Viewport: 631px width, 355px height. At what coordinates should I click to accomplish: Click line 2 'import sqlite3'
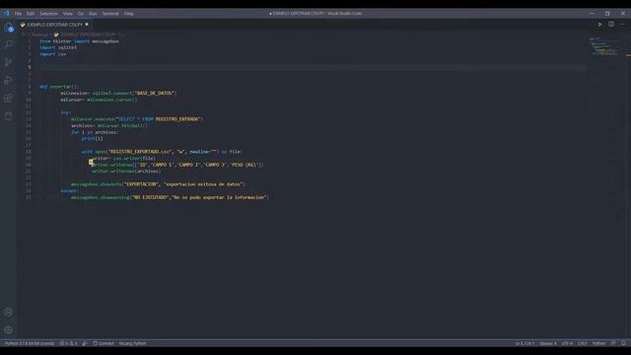point(58,47)
